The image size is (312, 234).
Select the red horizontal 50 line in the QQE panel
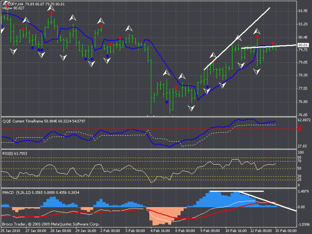pos(149,129)
